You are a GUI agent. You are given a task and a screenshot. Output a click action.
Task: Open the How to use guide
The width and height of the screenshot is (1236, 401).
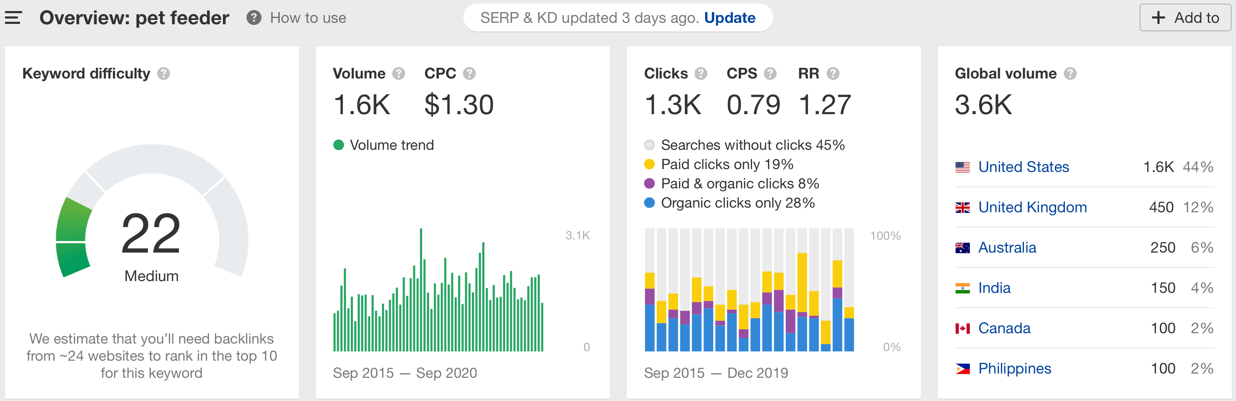308,18
